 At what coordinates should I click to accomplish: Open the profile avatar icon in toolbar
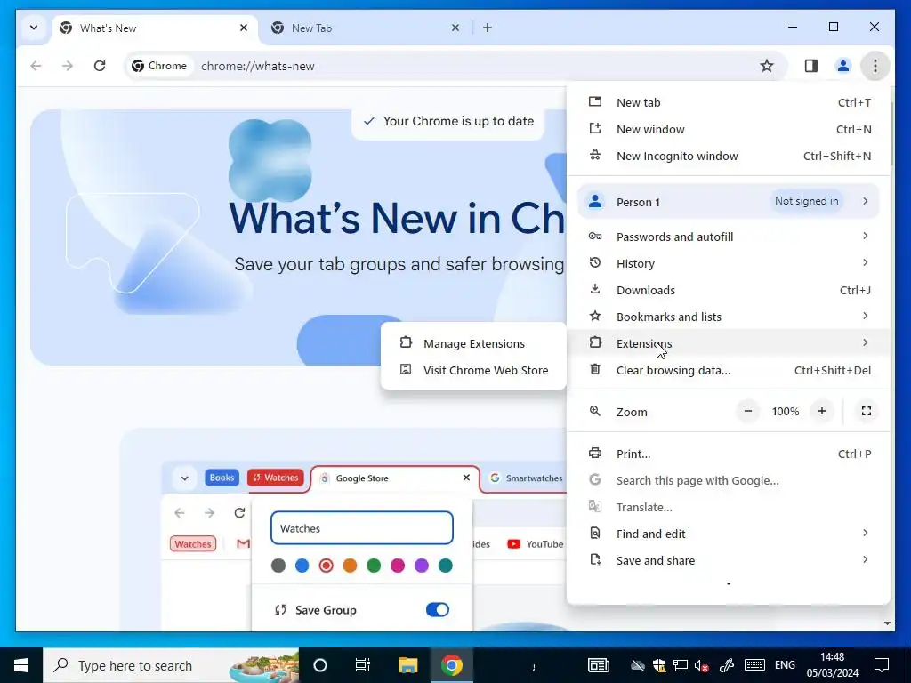point(842,66)
